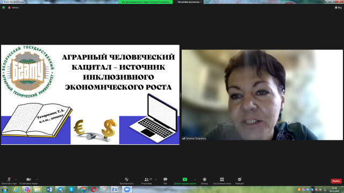The image size is (344, 193).
Task: Open Windows Start button
Action: [5, 189]
